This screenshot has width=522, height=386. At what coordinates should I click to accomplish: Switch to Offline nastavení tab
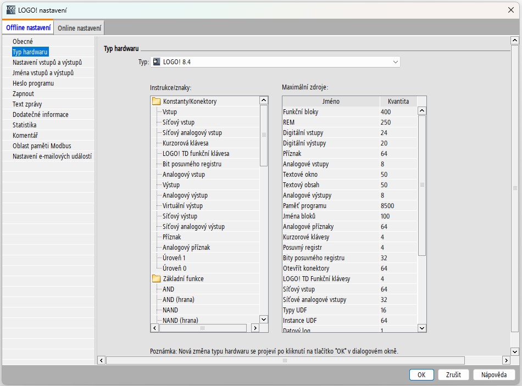(28, 28)
